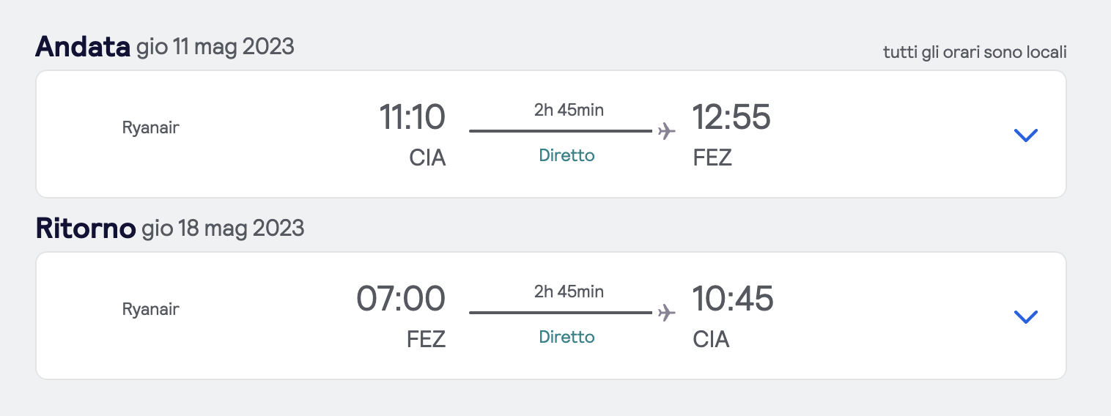Click the return 2h 45min duration
Viewport: 1111px width, 416px height.
click(x=569, y=291)
